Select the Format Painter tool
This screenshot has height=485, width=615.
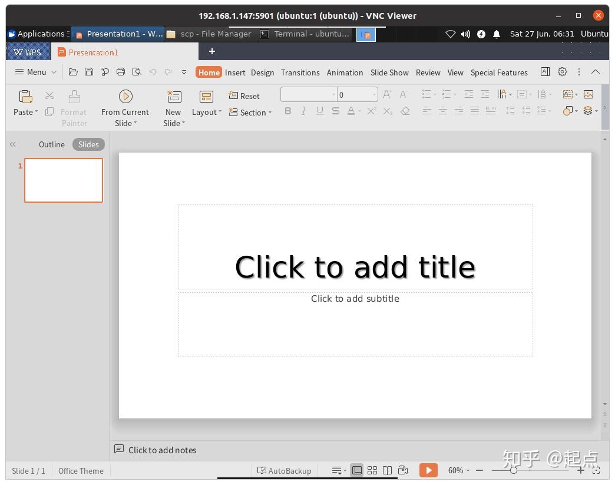(x=74, y=106)
